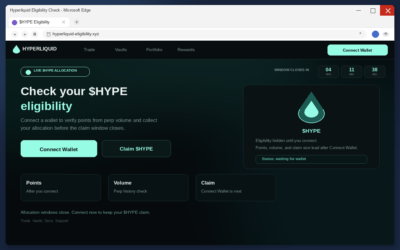Click the Volume info card
Viewport: 400px width, 250px height.
tap(148, 187)
